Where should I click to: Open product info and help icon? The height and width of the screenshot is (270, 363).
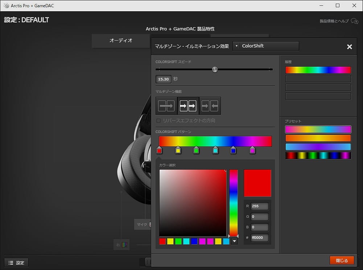[354, 21]
